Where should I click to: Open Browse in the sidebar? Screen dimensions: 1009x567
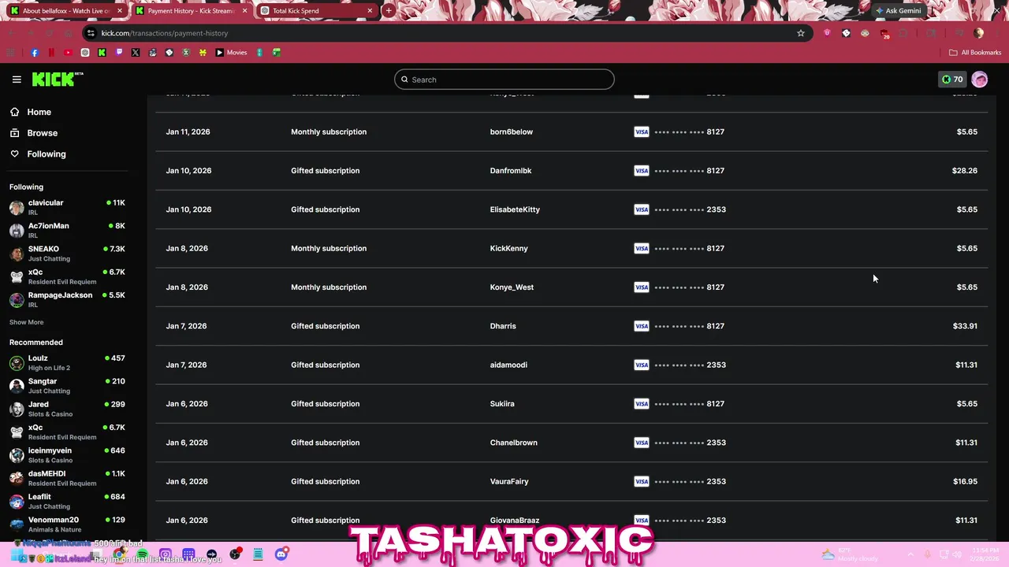[42, 133]
